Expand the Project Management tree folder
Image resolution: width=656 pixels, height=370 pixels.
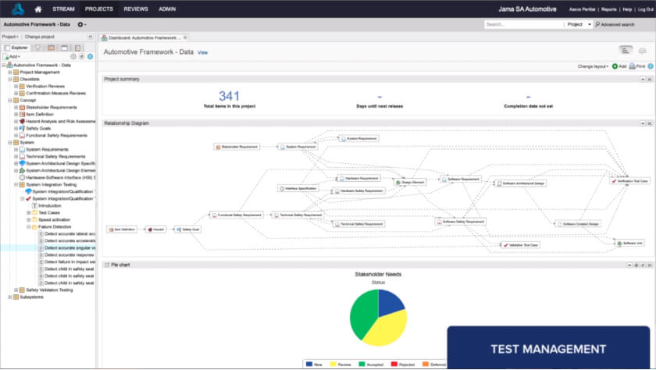(10, 72)
